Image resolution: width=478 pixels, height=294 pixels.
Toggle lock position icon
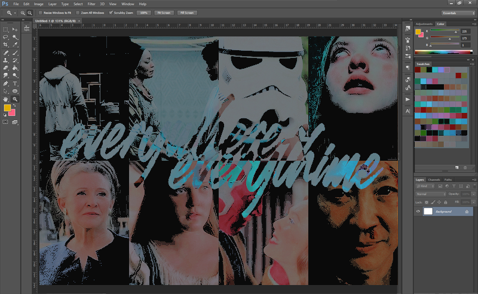439,202
